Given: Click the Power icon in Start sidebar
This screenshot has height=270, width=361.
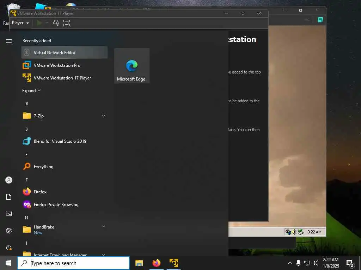Looking at the screenshot, I should click(x=9, y=247).
